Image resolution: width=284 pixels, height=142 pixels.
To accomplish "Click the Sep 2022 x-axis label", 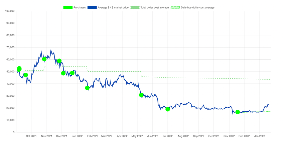I will point(199,136).
